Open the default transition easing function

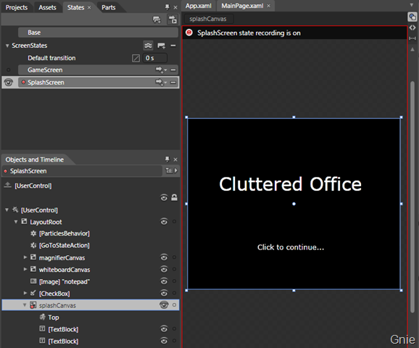[136, 58]
